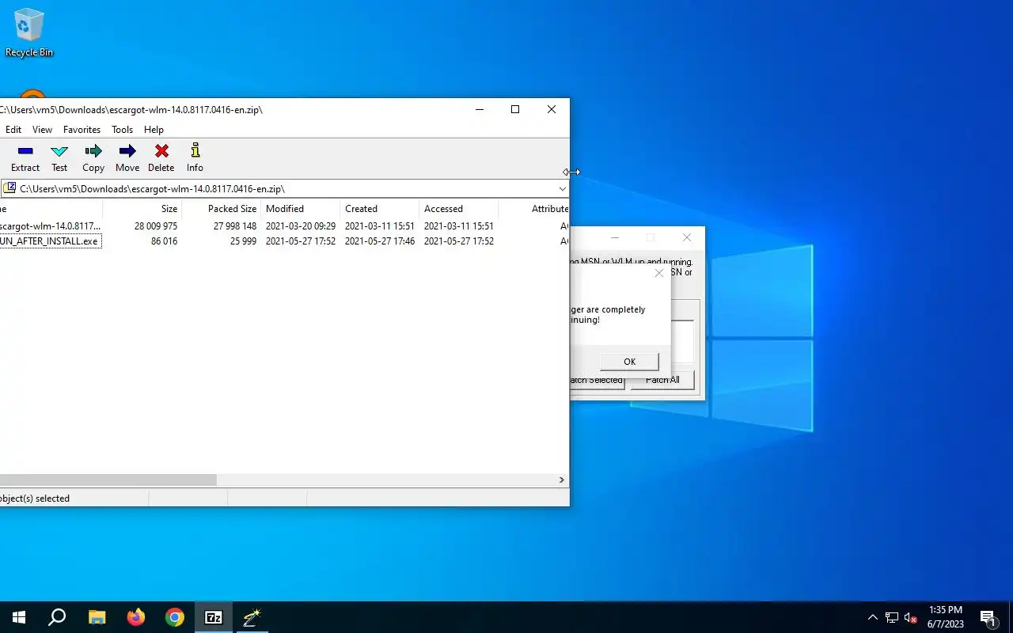Screen dimensions: 1013x633
Task: Sort files by Accessed column header
Action: click(x=459, y=209)
